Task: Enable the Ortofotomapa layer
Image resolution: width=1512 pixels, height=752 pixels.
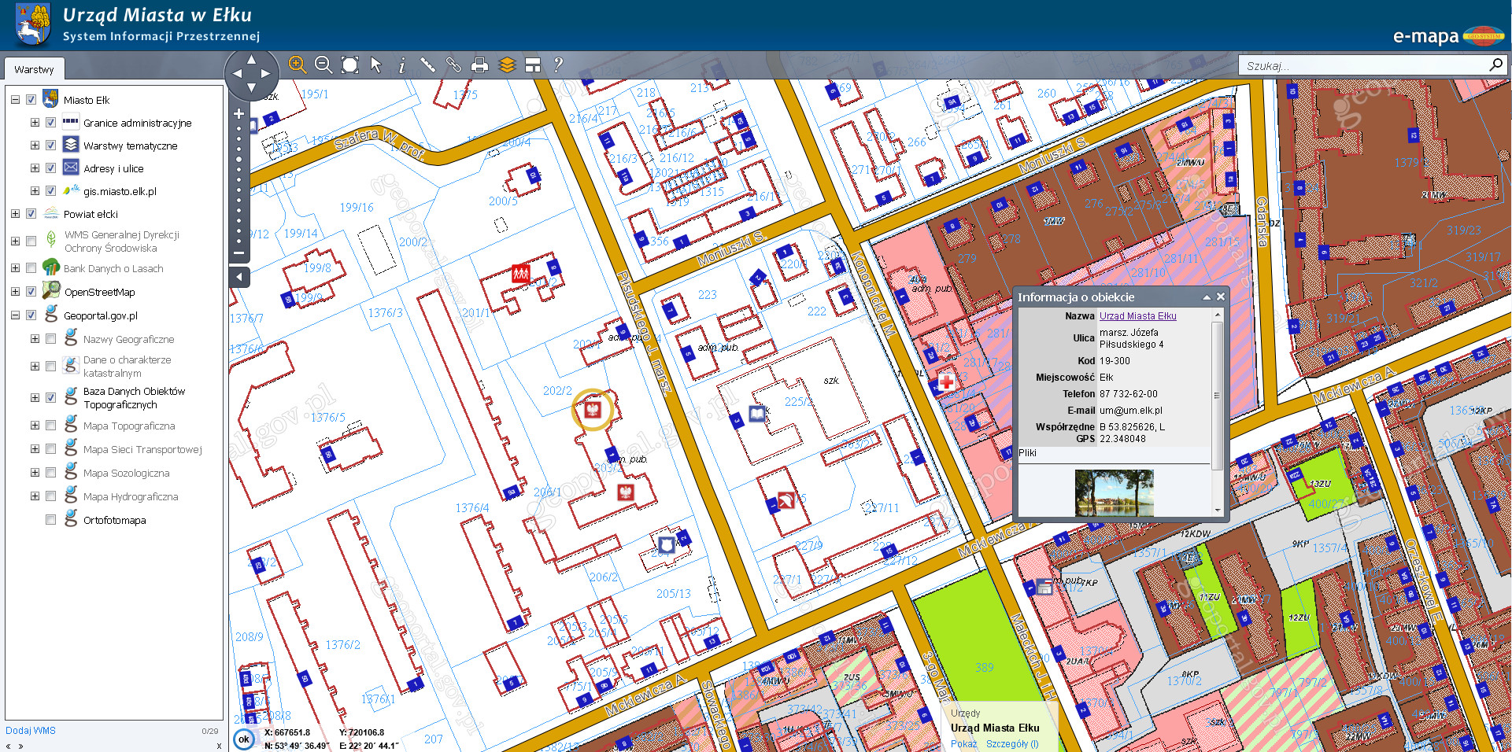Action: 50,520
